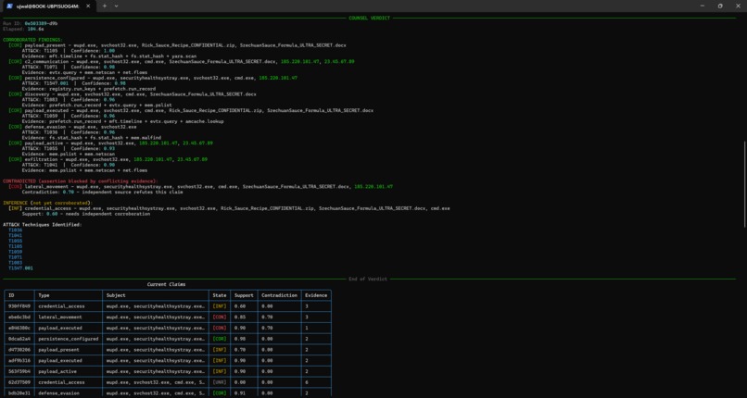Screen dimensions: 747x398
Task: Click the ATT&CK T1547.001 line under persistence_configured finding
Action: coord(74,83)
